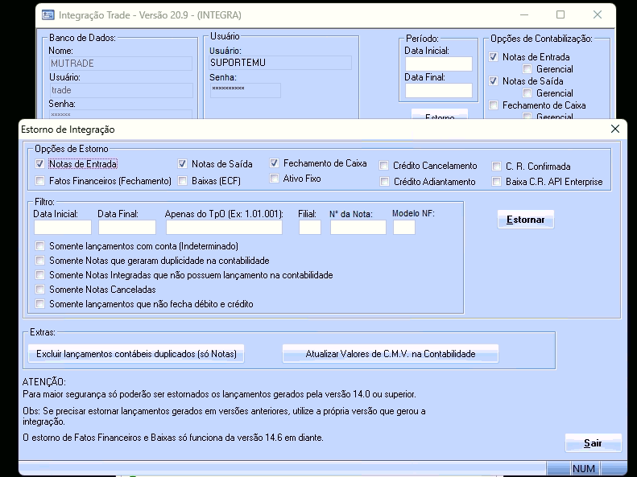Screen dimensions: 637x477
Task: Click the Apenas do TpO input field
Action: (x=224, y=228)
